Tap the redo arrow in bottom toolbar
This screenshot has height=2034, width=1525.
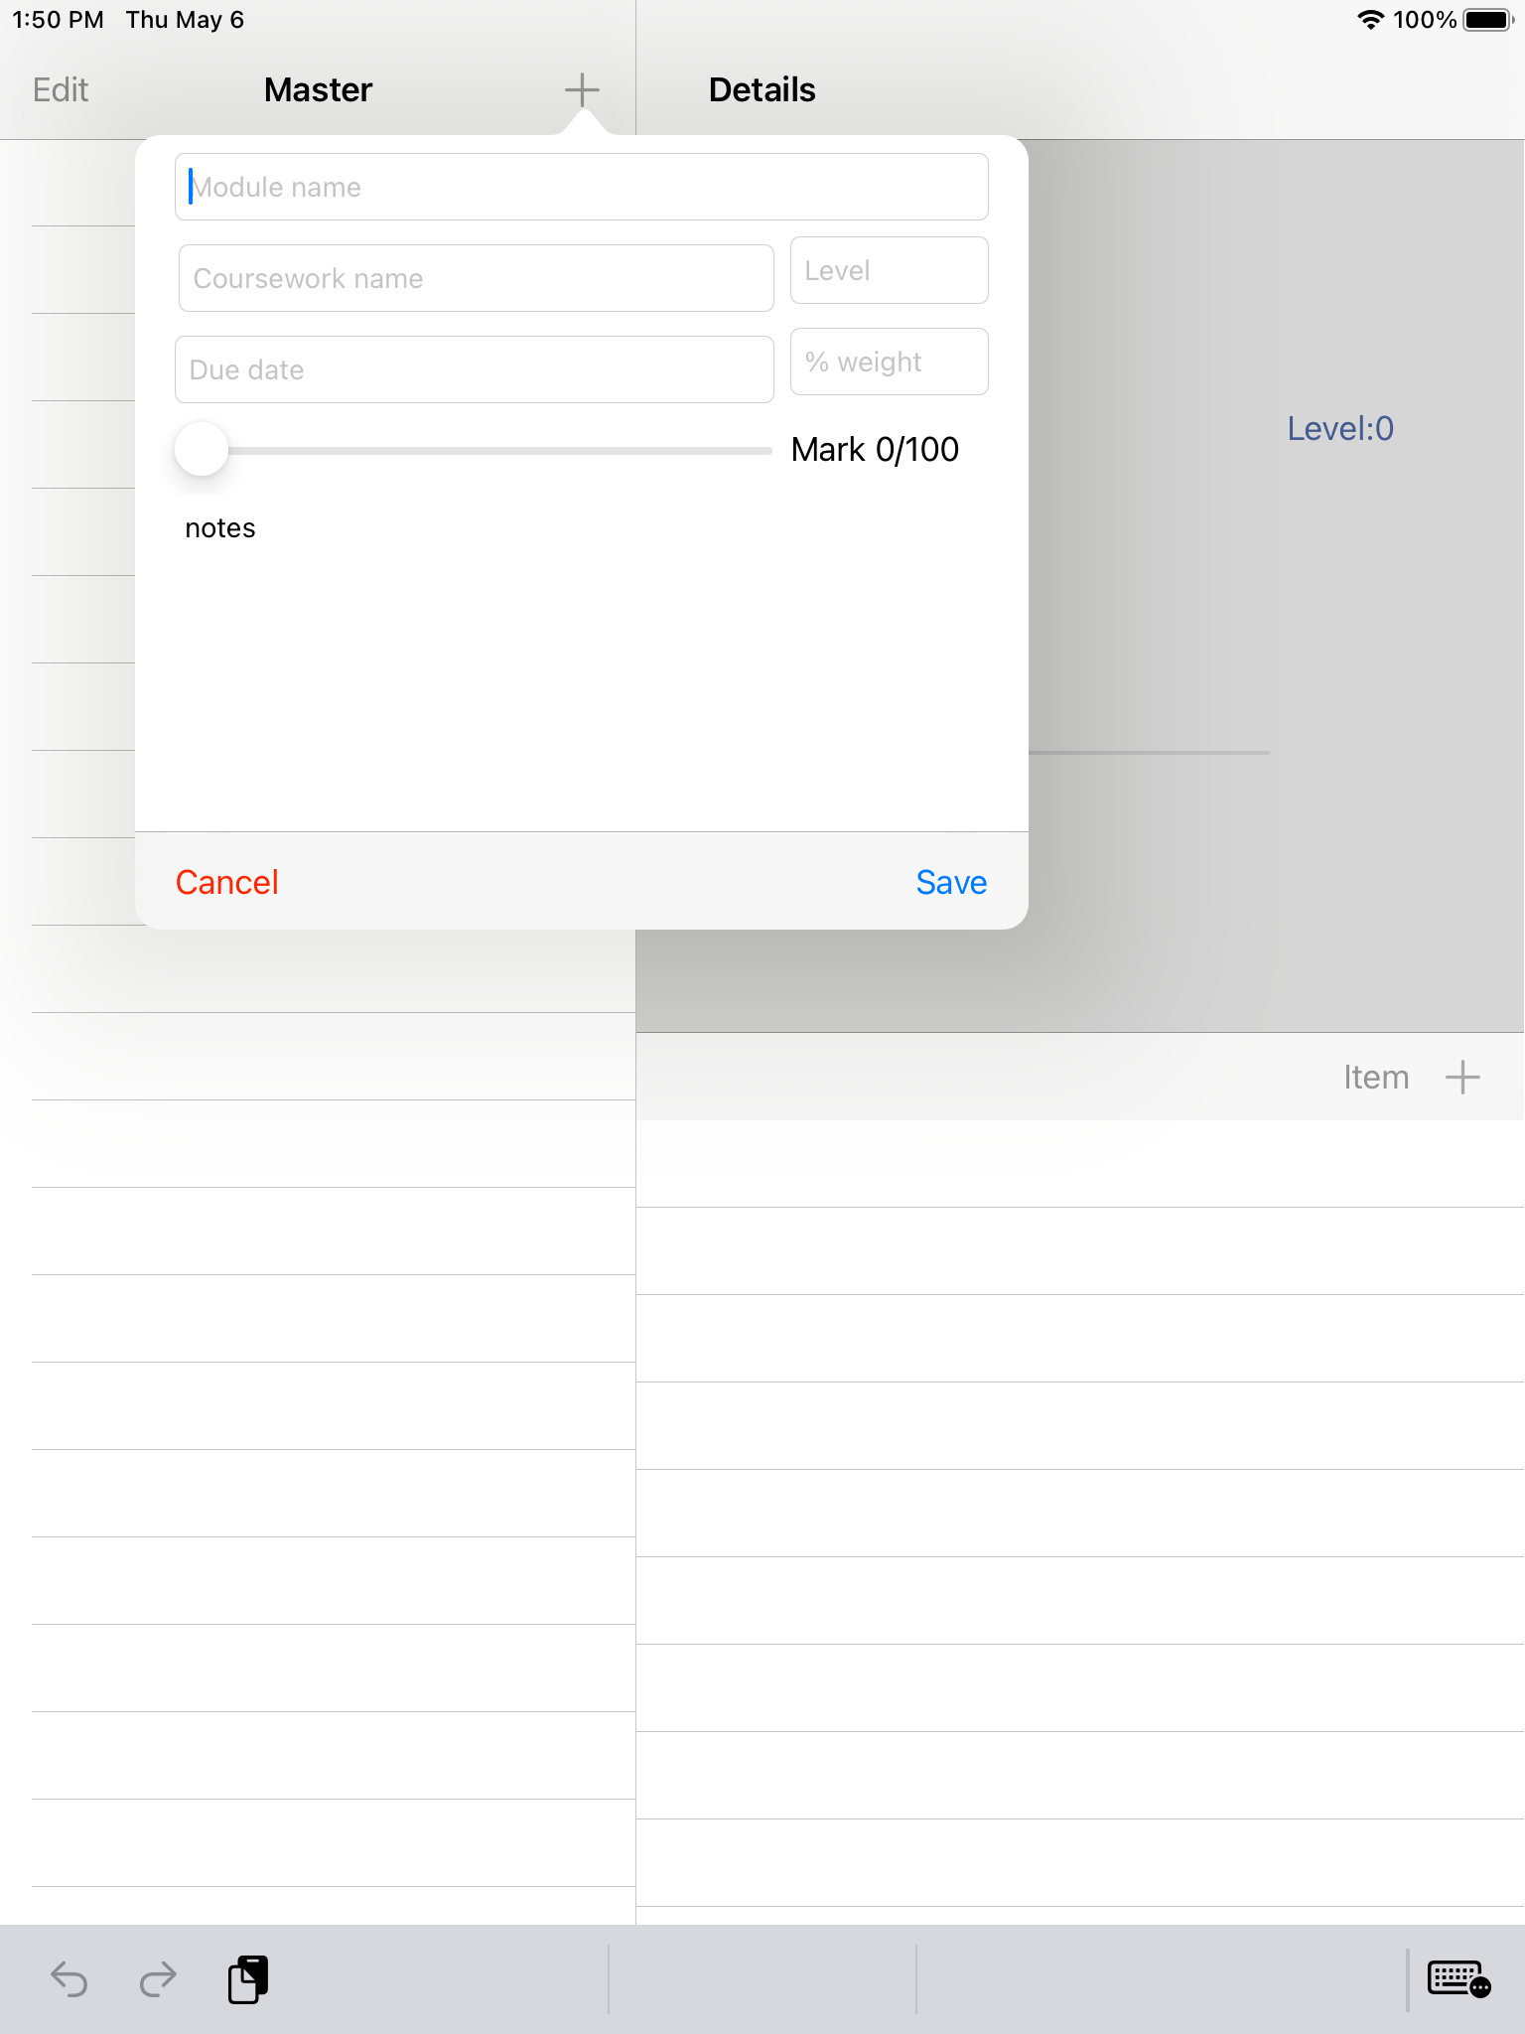157,1980
